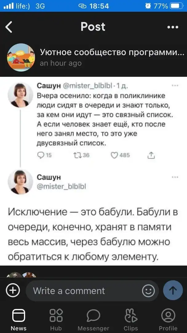Open the Hub tab
187x333 pixels.
56,320
